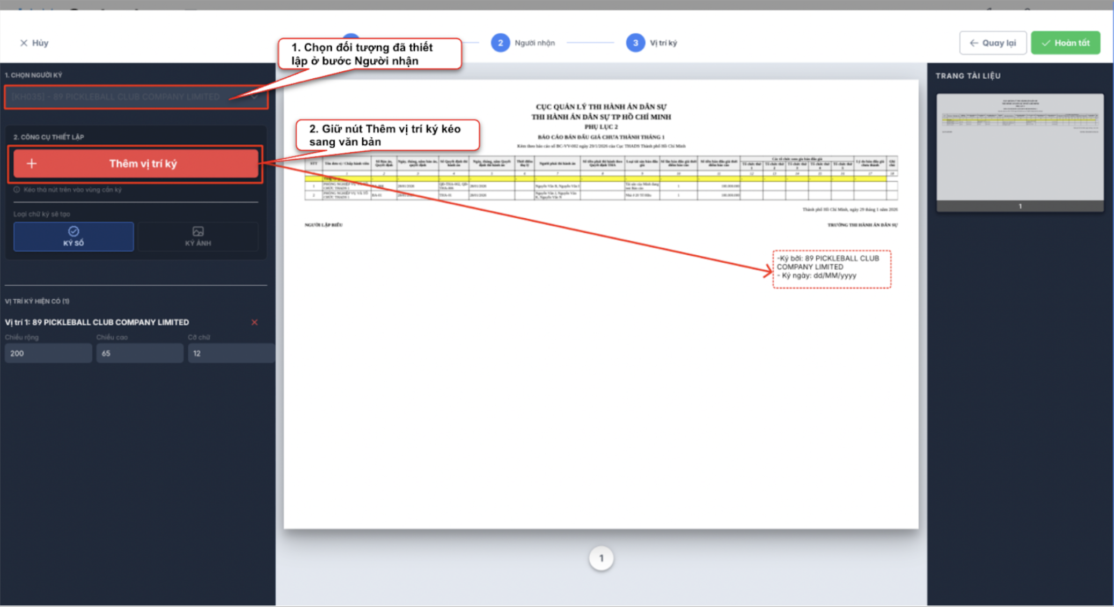Click the Chiều cao field showing 65
This screenshot has width=1114, height=607.
coord(140,353)
